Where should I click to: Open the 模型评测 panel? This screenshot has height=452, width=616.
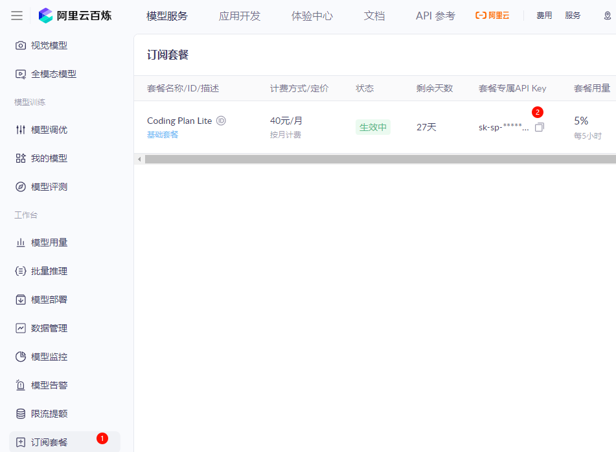[x=44, y=186]
